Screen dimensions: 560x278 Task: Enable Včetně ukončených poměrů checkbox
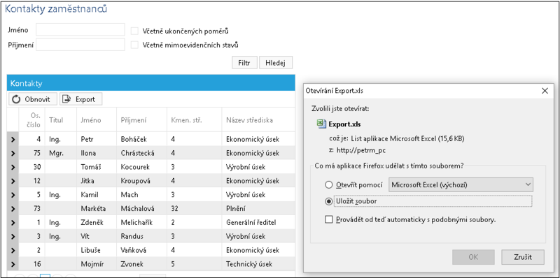134,31
